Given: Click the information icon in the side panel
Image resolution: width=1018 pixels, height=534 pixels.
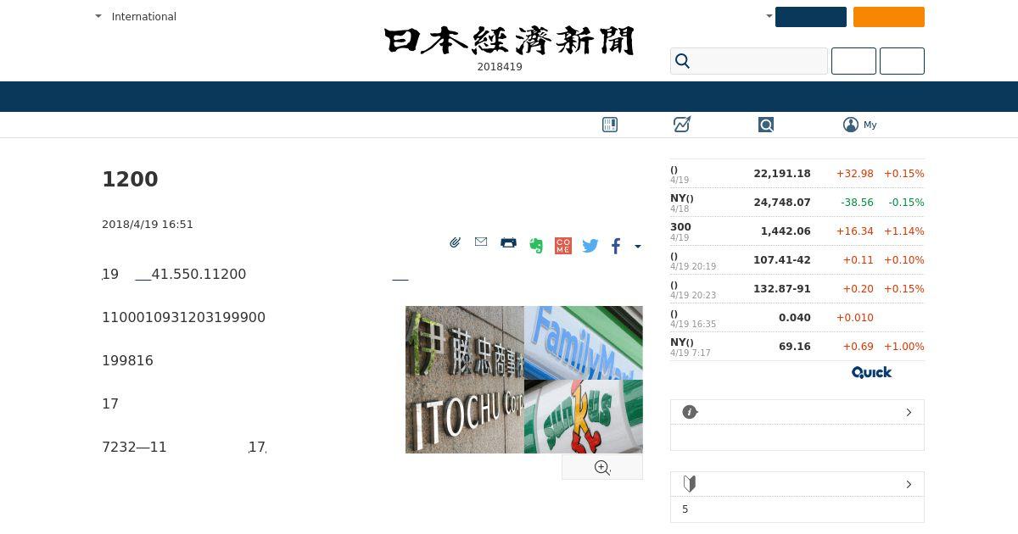Looking at the screenshot, I should [690, 412].
